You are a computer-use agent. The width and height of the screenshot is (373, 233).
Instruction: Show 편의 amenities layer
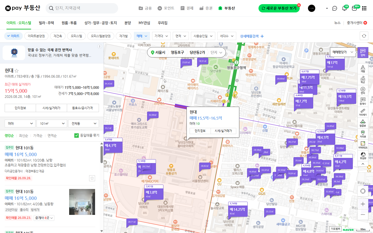tap(363, 91)
